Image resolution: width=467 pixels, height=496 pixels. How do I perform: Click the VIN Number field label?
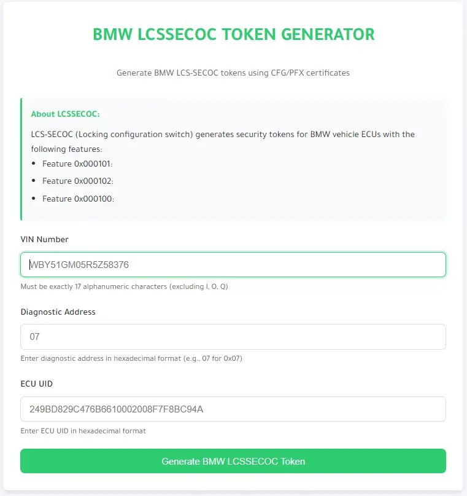(x=42, y=239)
